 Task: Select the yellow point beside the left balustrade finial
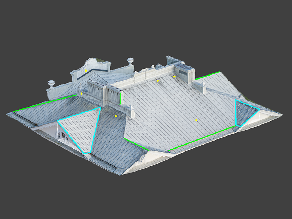[x=81, y=93]
